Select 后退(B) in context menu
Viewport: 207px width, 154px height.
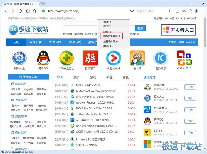tap(107, 22)
